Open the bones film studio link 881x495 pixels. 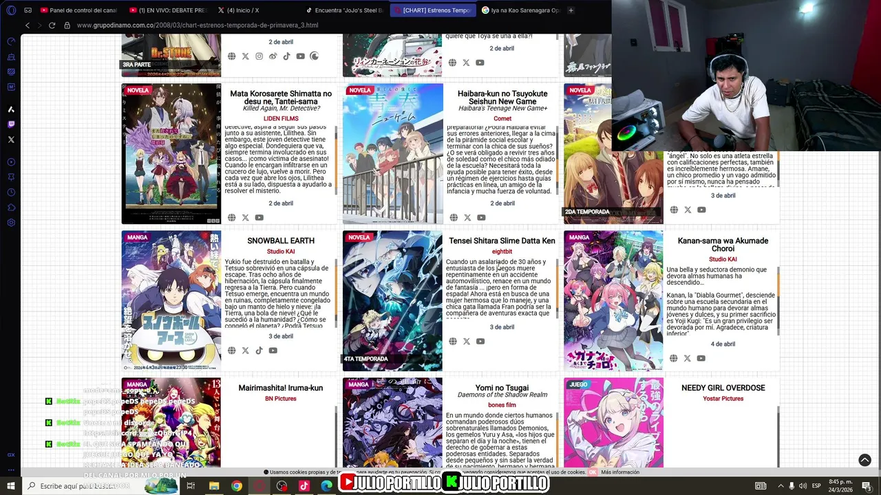click(x=502, y=405)
